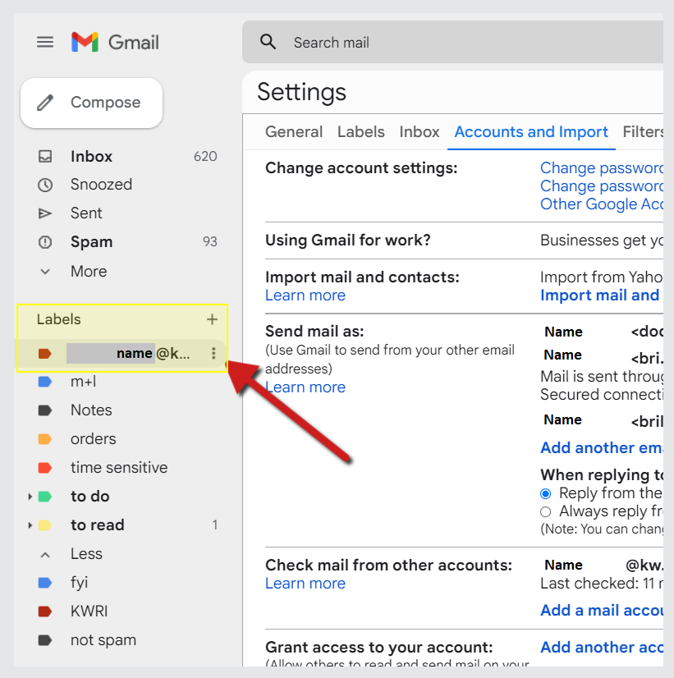674x678 pixels.
Task: Open the to do label
Action: coord(90,497)
